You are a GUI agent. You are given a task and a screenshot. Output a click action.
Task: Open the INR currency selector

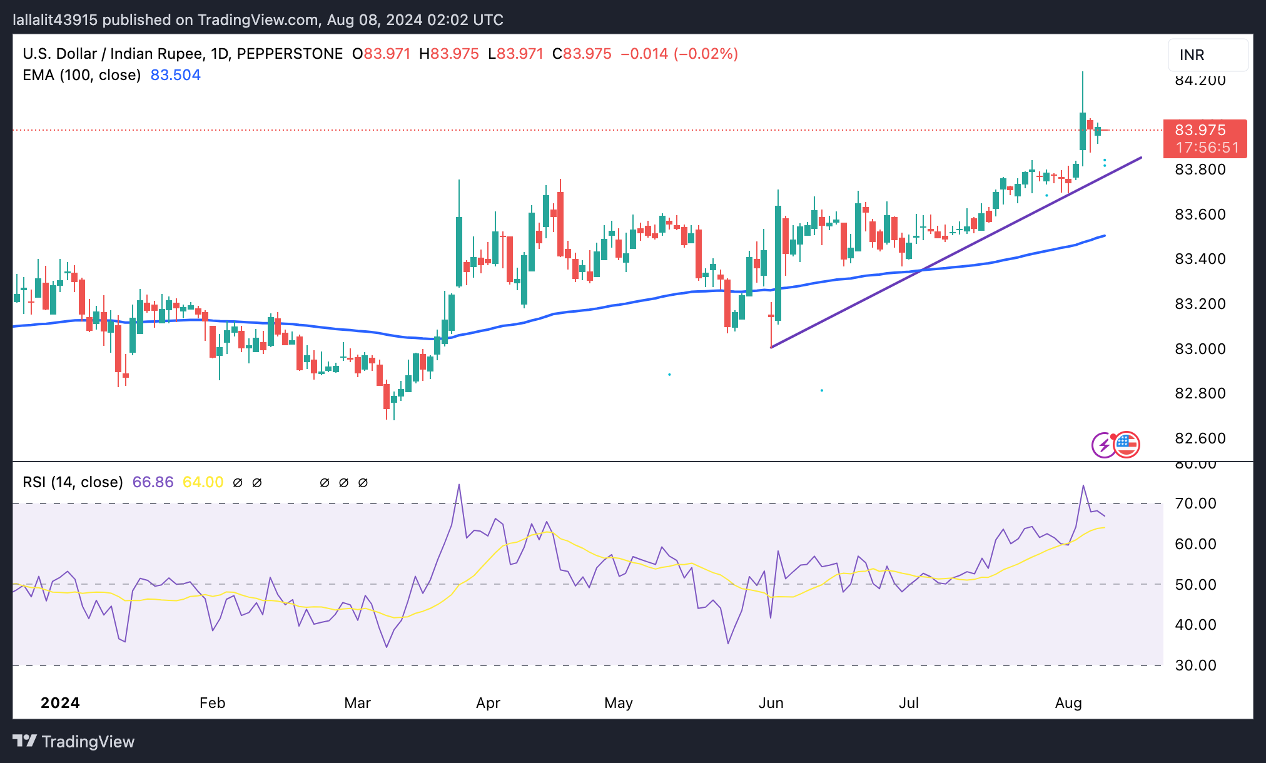[x=1207, y=55]
